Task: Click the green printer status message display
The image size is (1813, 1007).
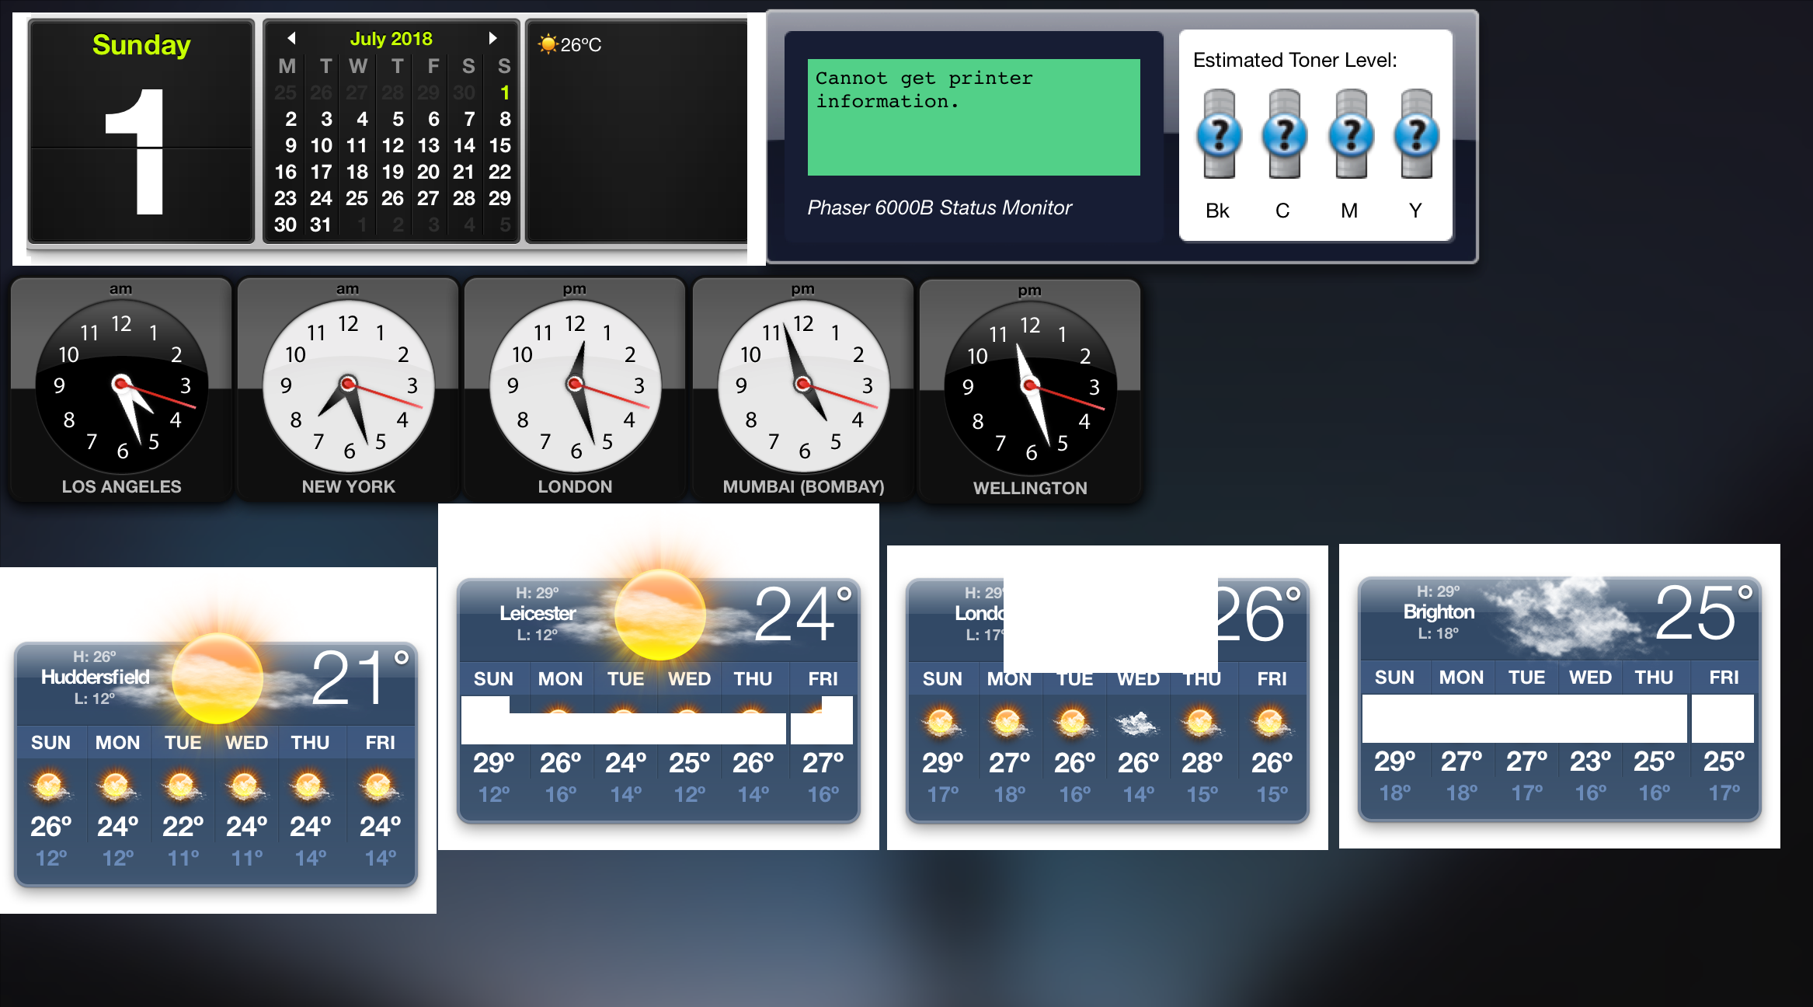Action: pyautogui.click(x=973, y=117)
